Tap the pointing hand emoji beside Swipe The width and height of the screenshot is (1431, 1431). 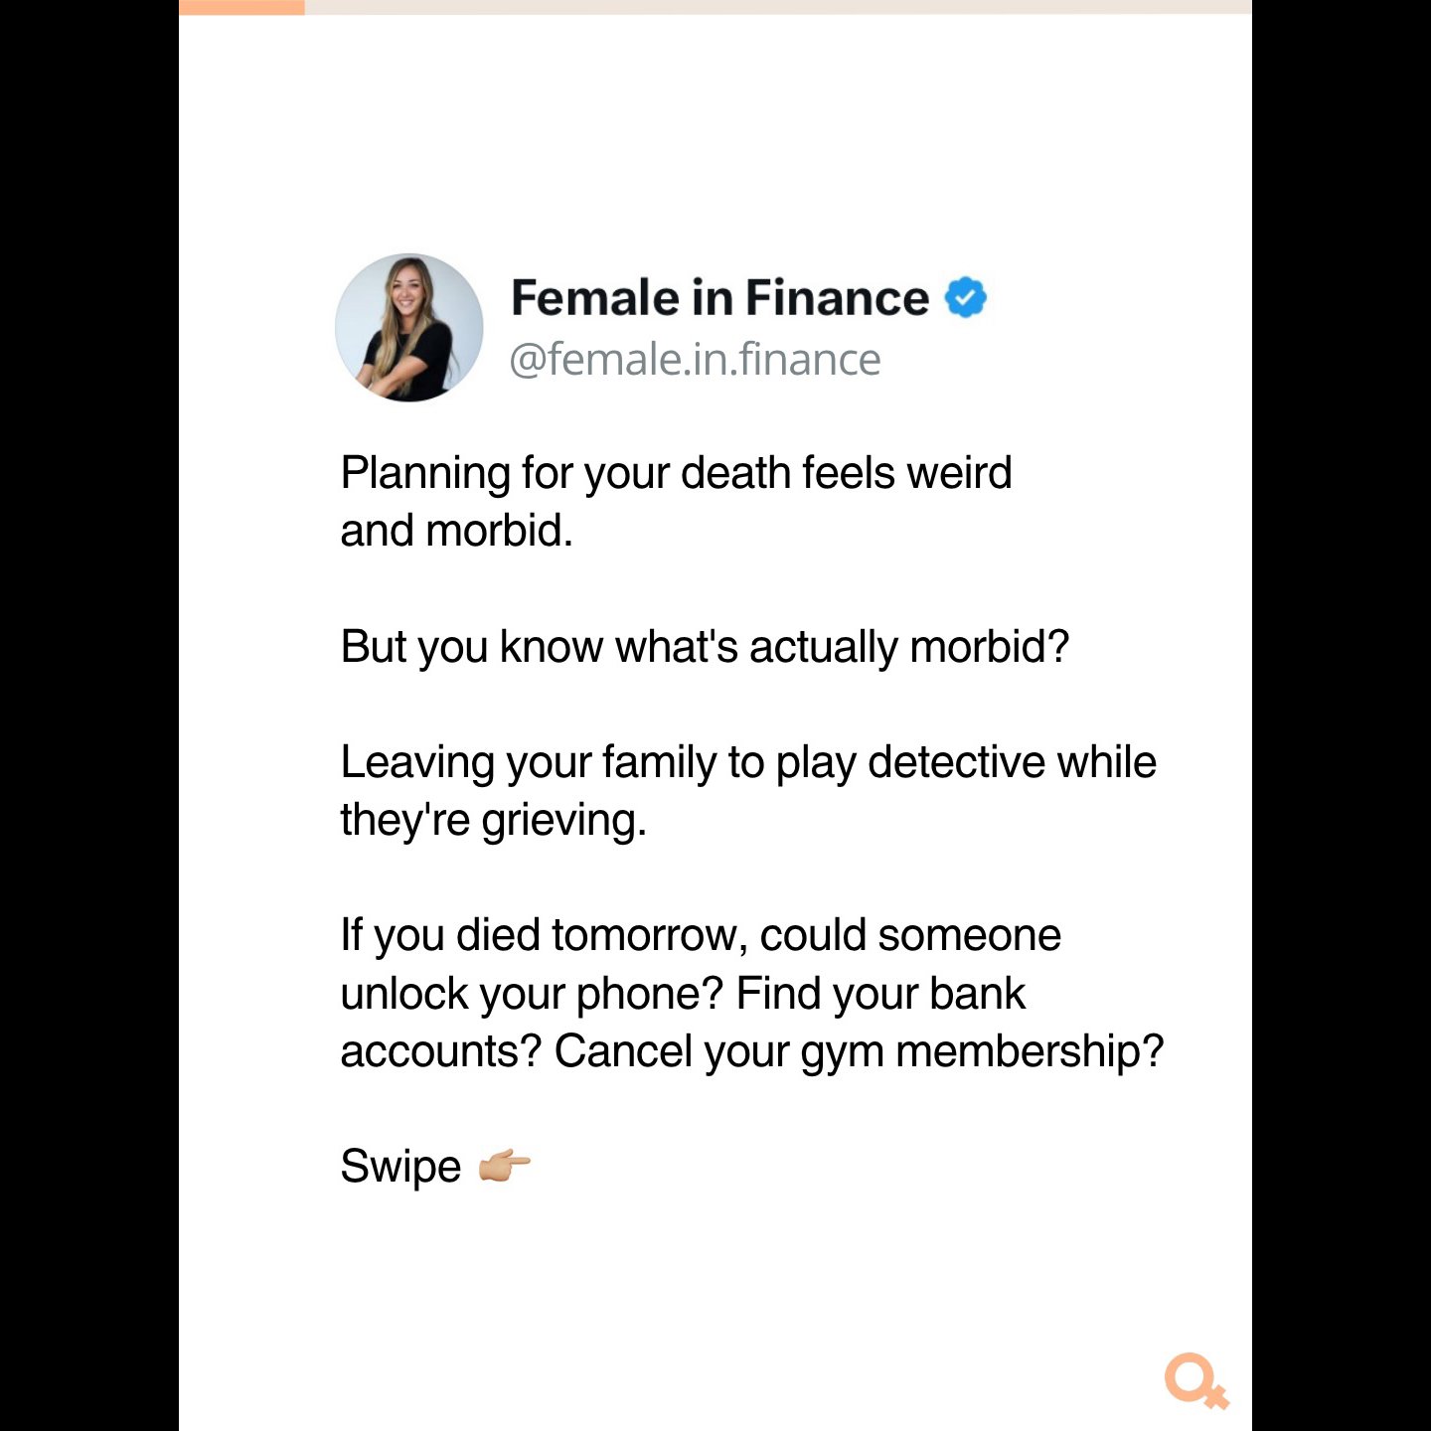(x=504, y=1165)
